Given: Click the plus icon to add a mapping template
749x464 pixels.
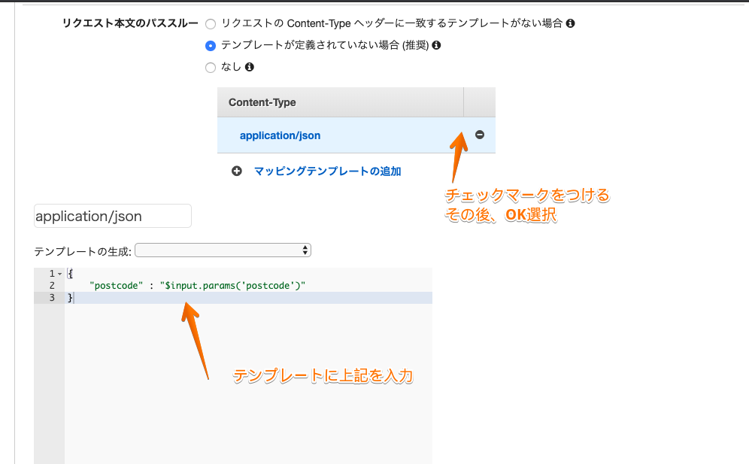Looking at the screenshot, I should coord(237,171).
